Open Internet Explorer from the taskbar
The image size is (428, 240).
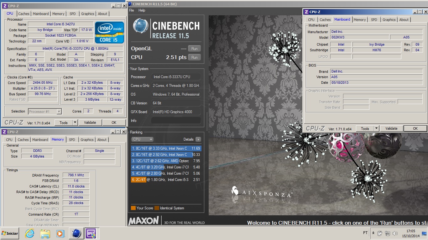click(x=30, y=233)
